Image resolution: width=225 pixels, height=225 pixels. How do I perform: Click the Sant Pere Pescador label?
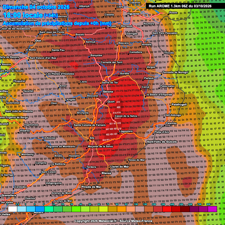(165, 33)
